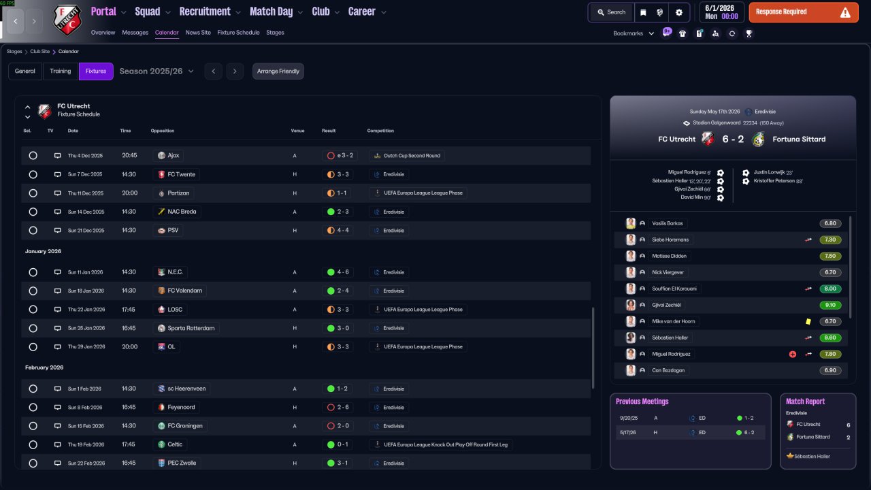
Task: Click the Response Required button
Action: 804,12
